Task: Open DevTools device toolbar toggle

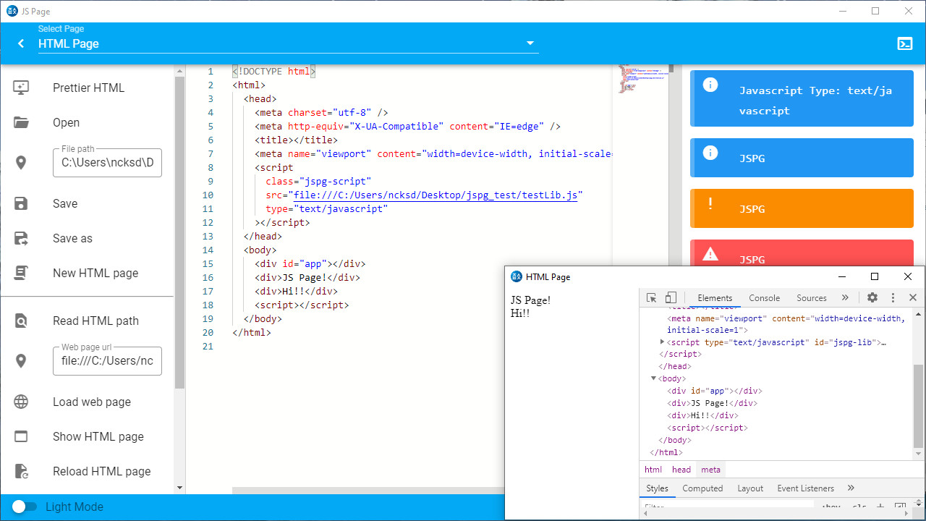Action: tap(670, 297)
